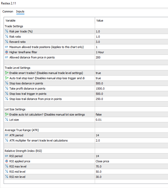Image resolution: width=168 pixels, height=188 pixels.
Task: Toggle the Auto trail stop loss true value
Action: point(98,78)
